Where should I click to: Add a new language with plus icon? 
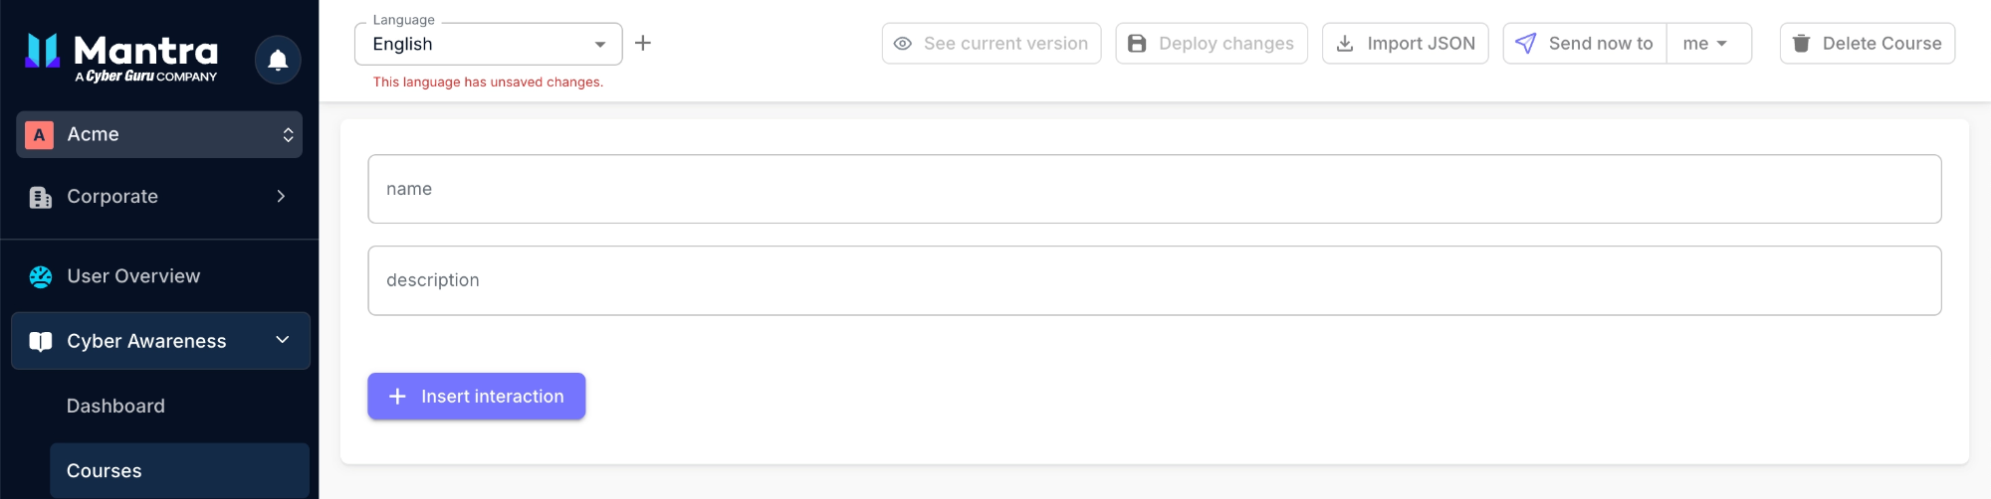click(643, 43)
